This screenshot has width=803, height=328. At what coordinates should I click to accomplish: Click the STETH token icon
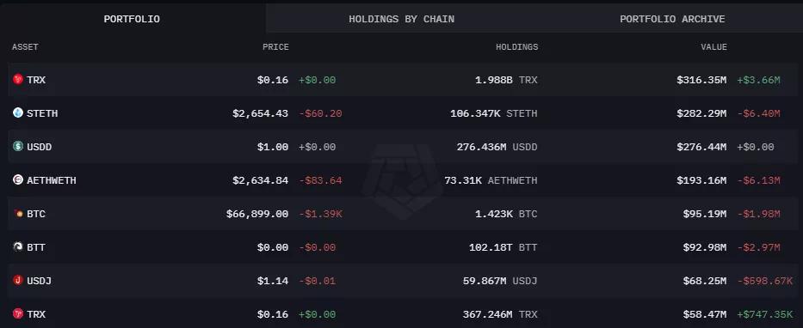pos(18,112)
